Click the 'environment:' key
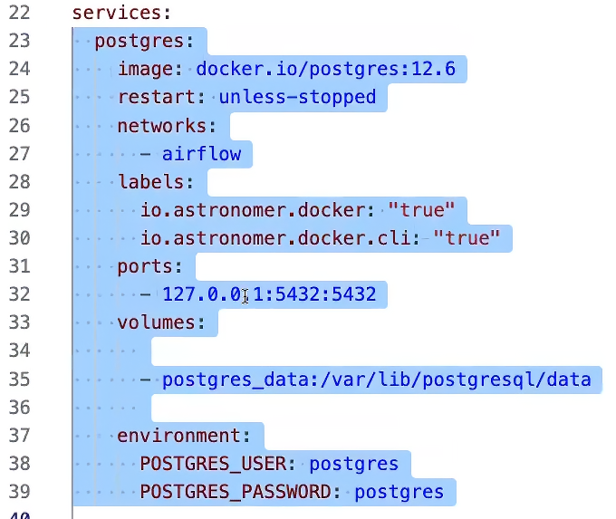The image size is (616, 519). [x=184, y=436]
